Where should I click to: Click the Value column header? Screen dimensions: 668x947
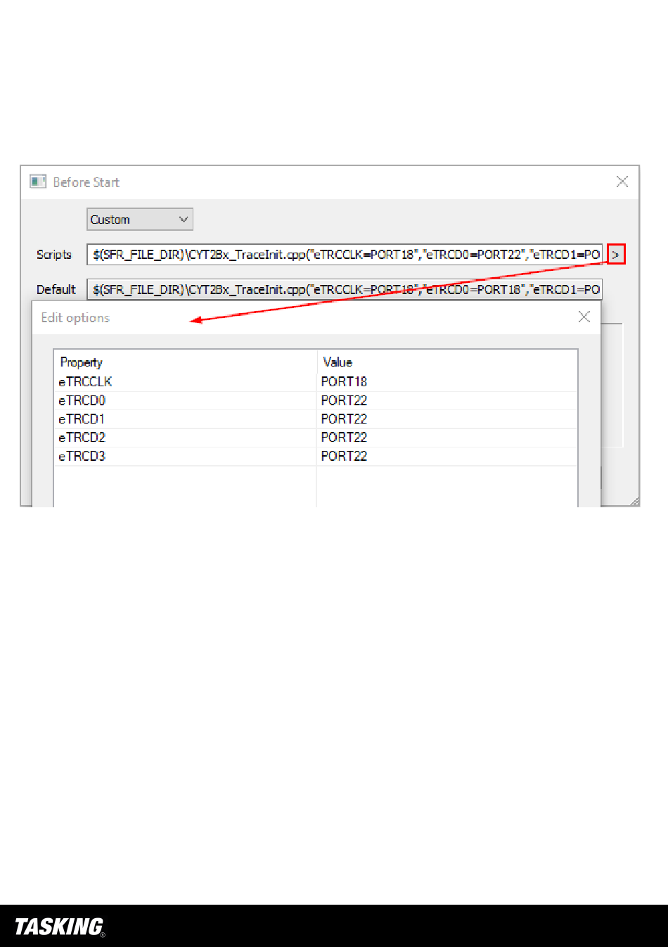pyautogui.click(x=447, y=362)
